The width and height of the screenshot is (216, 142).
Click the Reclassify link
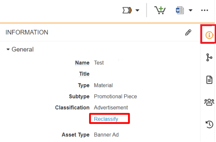coord(106,119)
